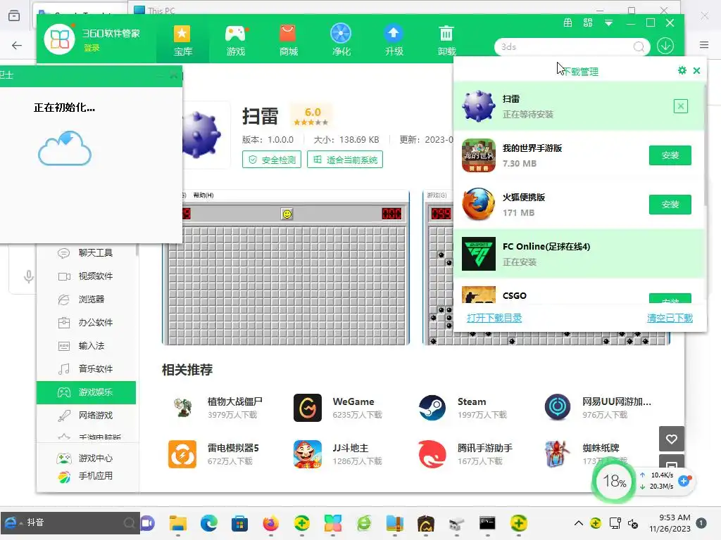Open the first Minesweeper screenshot
The image size is (721, 540).
pyautogui.click(x=286, y=267)
